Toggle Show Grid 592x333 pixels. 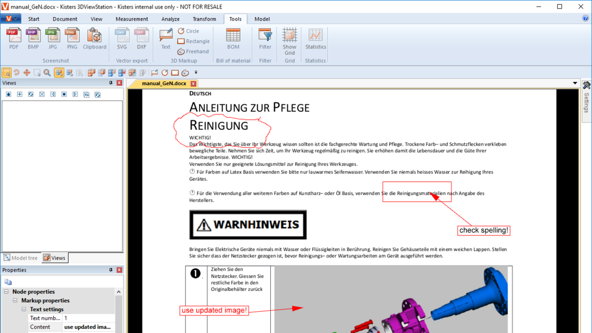[289, 41]
